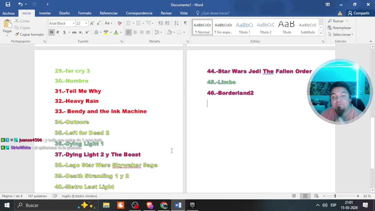Apply Subscript formatting
This screenshot has width=375, height=211.
(x=81, y=32)
